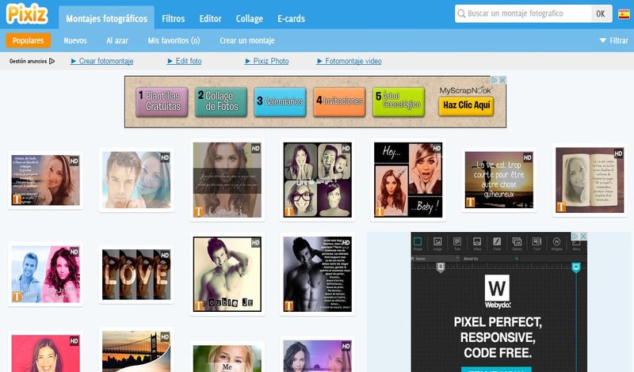Close the Webydo advertisement
This screenshot has height=372, width=634.
click(583, 236)
